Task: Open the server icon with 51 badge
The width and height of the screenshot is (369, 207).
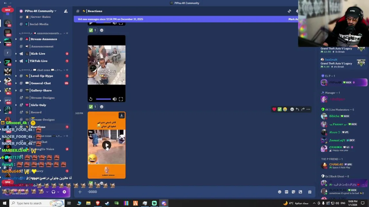Action: click(x=8, y=23)
